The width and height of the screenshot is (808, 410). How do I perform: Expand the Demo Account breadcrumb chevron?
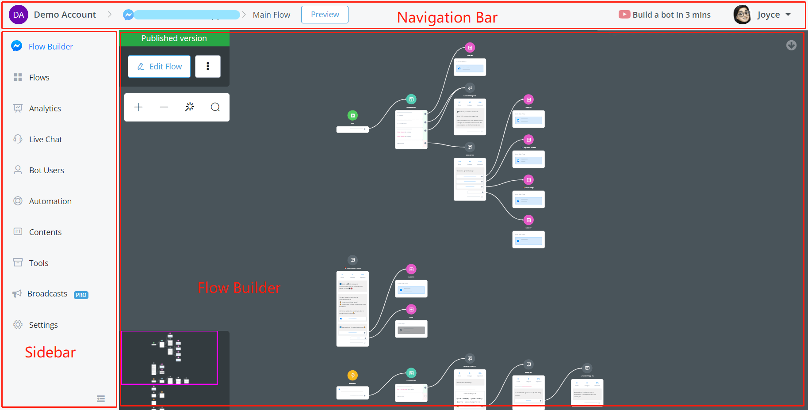tap(110, 15)
